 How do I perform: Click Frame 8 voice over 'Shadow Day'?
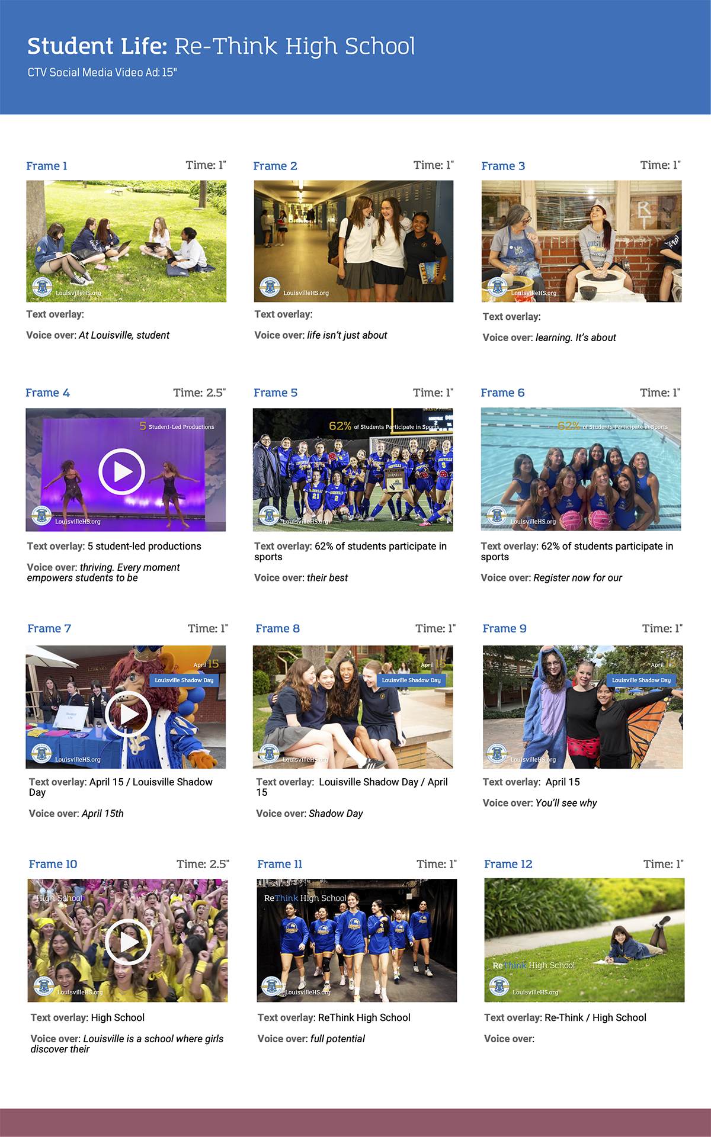336,814
